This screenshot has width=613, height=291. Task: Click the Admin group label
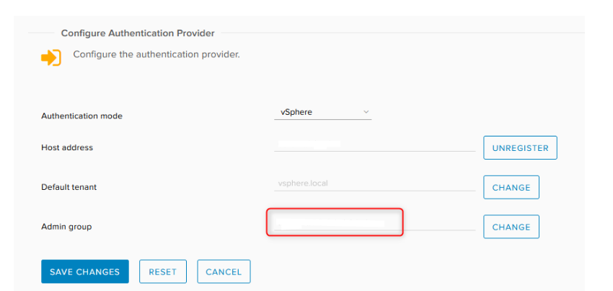tap(66, 227)
